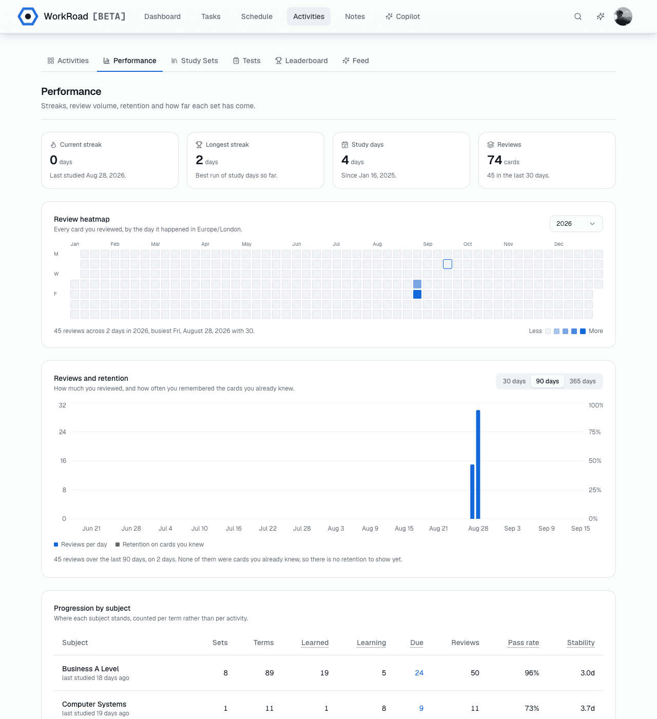657x719 pixels.
Task: Switch to the Leaderboard tab
Action: click(301, 61)
